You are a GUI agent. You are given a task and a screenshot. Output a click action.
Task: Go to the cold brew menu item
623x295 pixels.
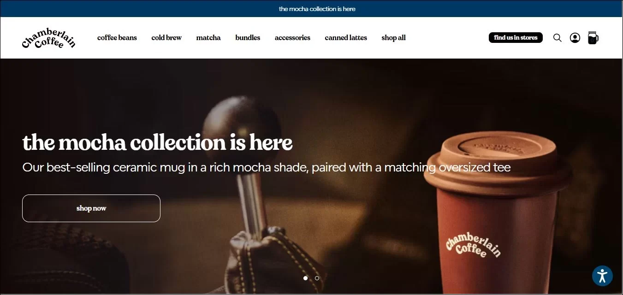(166, 38)
